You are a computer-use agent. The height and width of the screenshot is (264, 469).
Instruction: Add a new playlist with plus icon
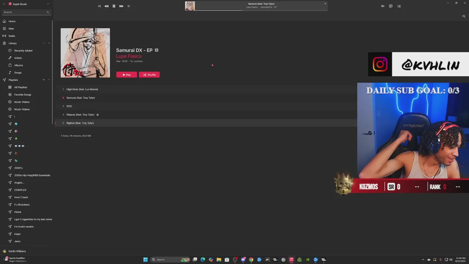[x=44, y=80]
